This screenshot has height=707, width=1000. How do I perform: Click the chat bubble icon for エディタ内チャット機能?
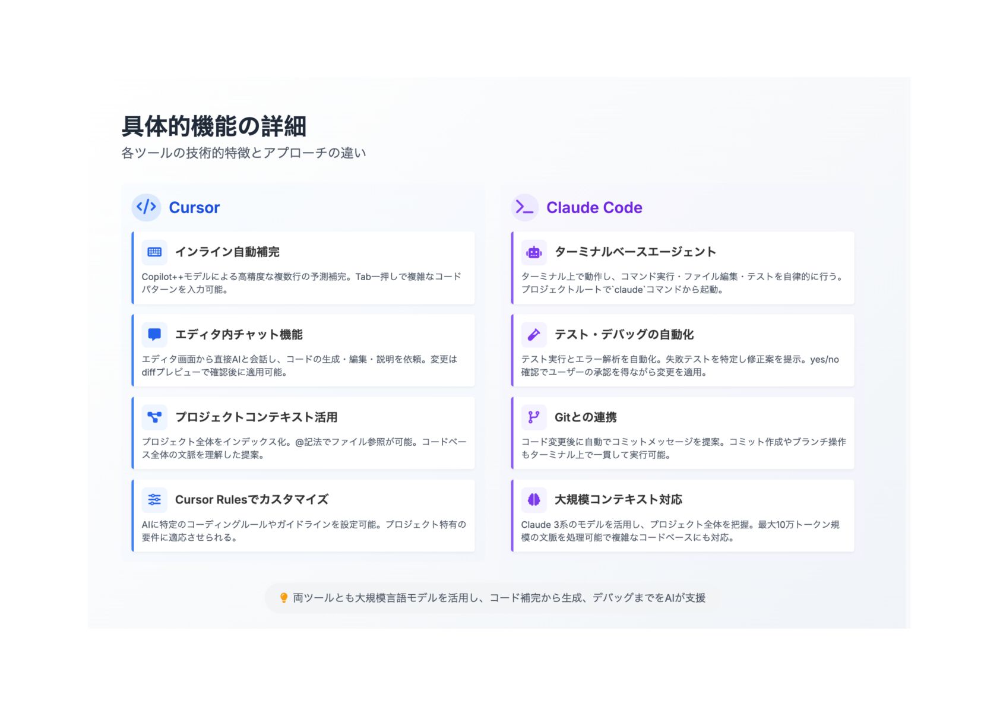(x=154, y=334)
